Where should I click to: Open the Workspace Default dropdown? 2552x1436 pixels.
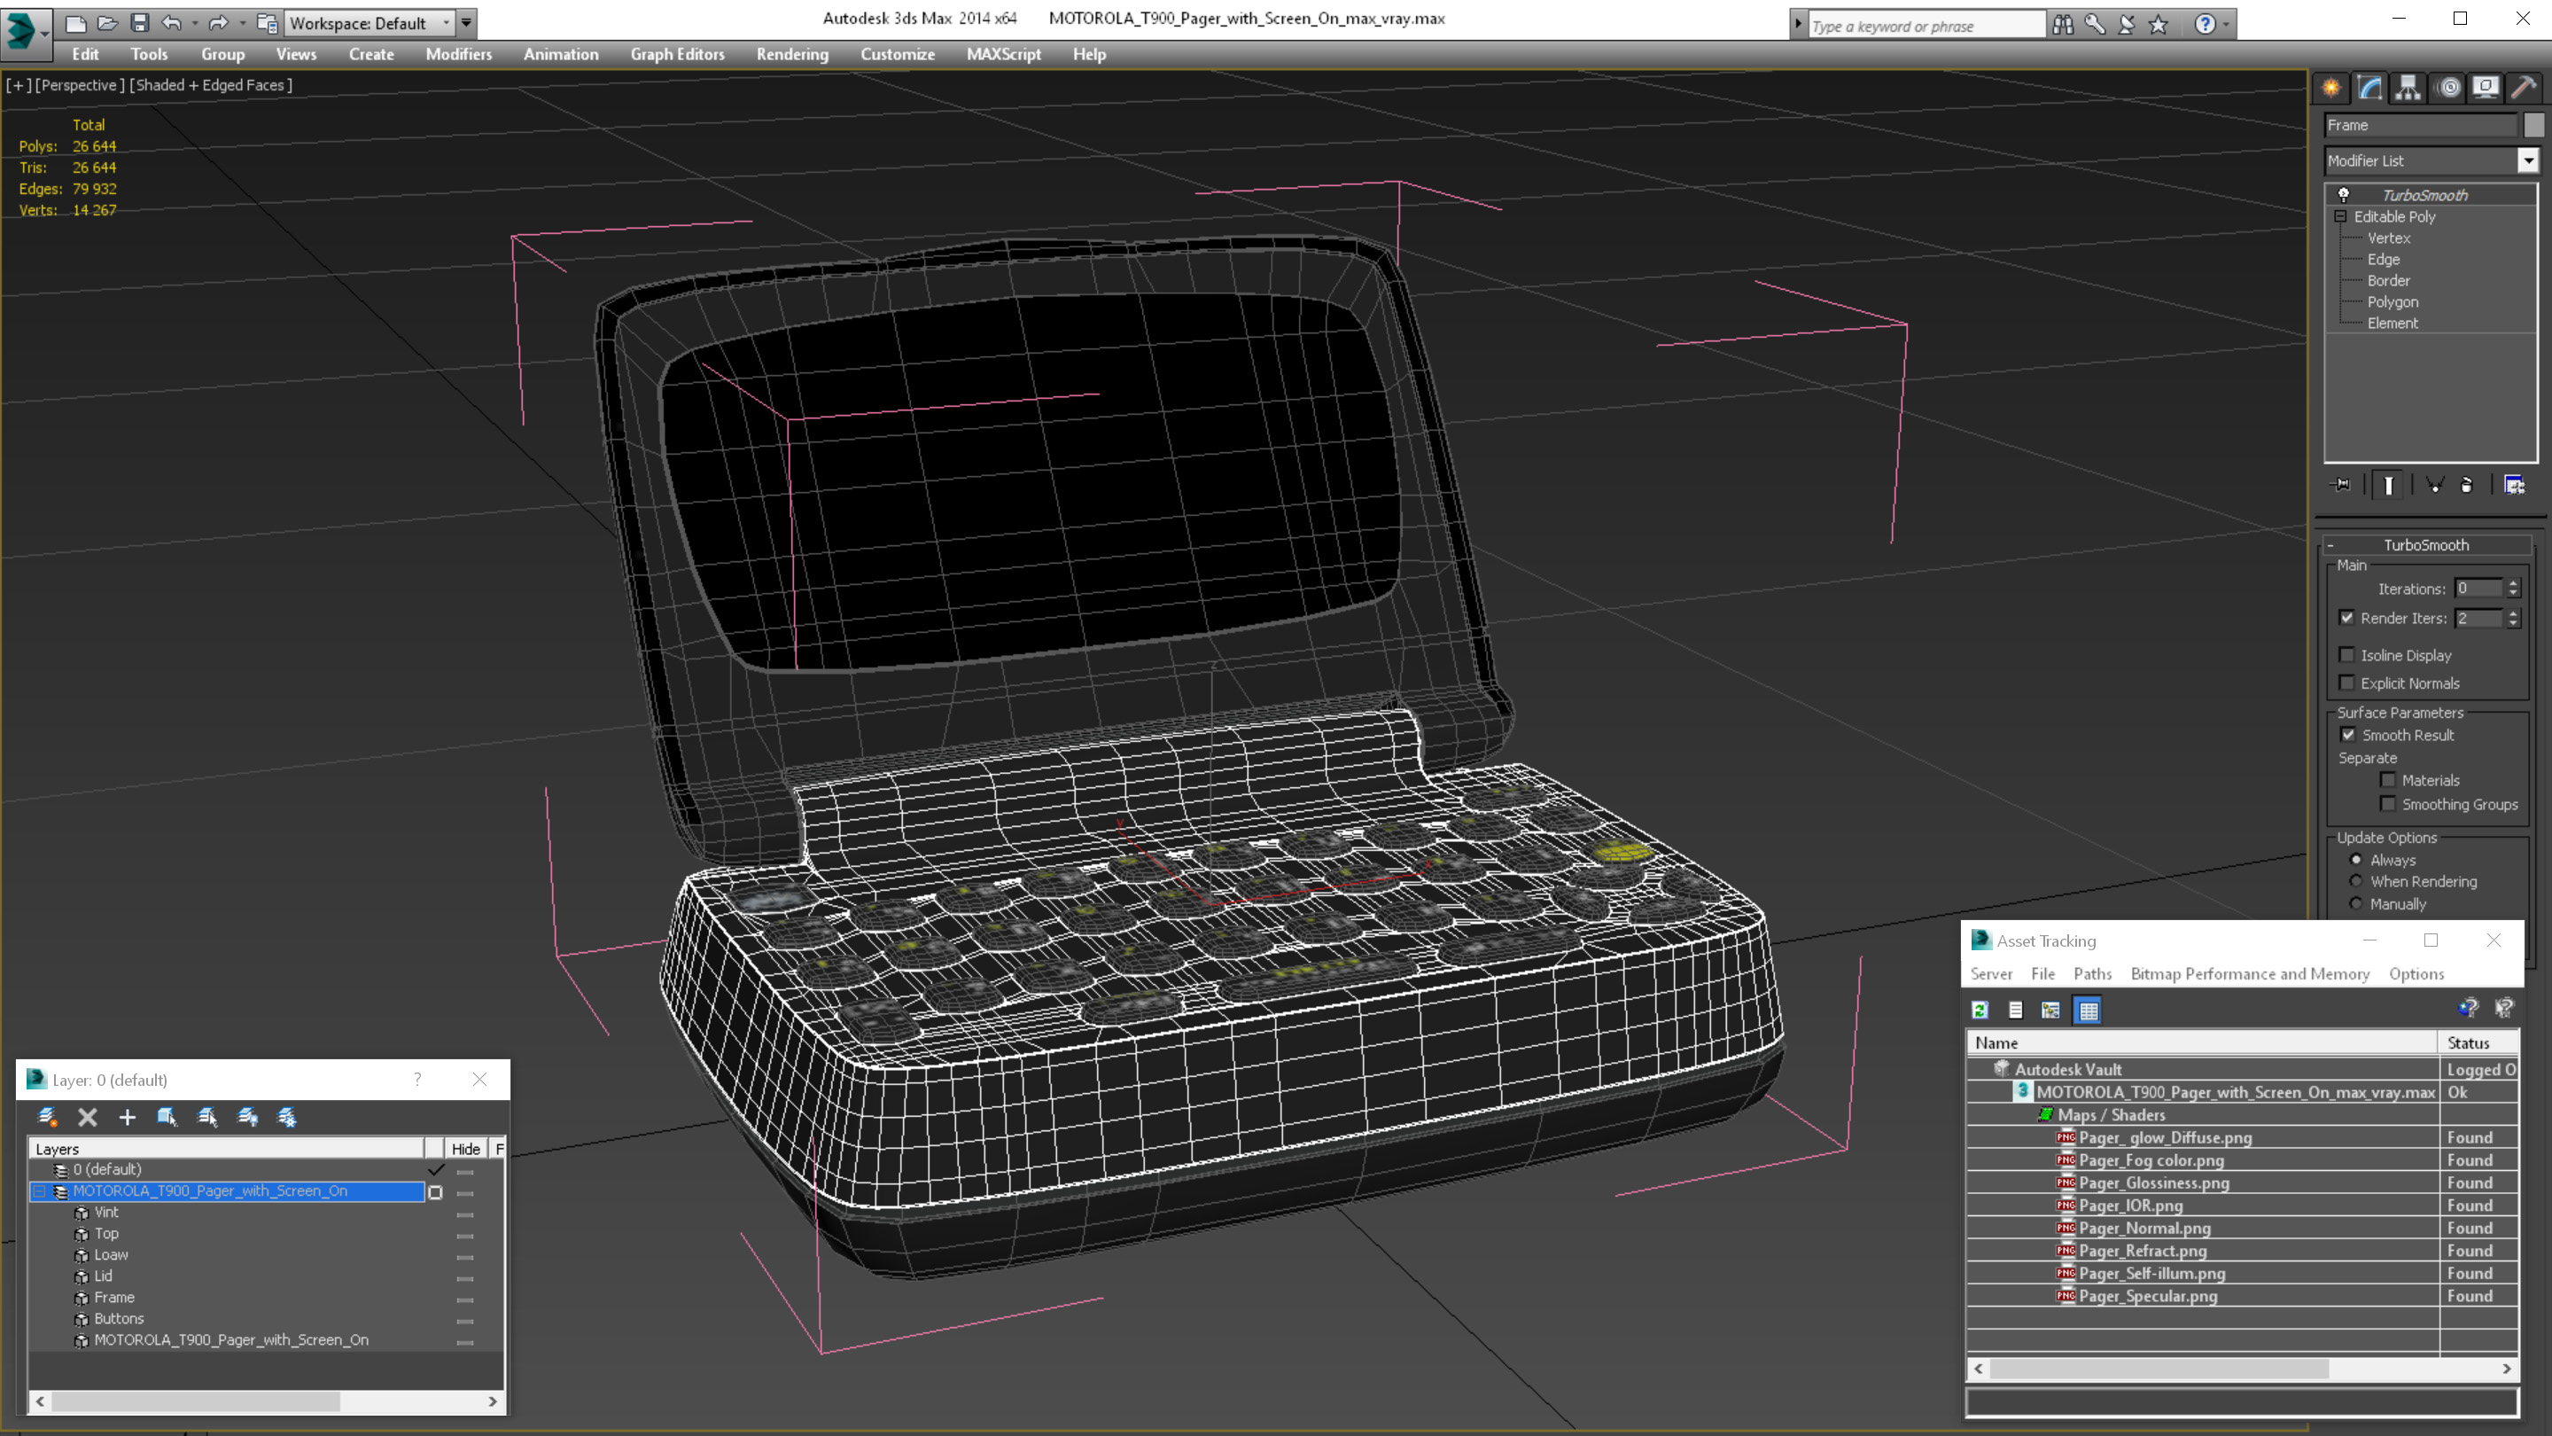pos(369,23)
